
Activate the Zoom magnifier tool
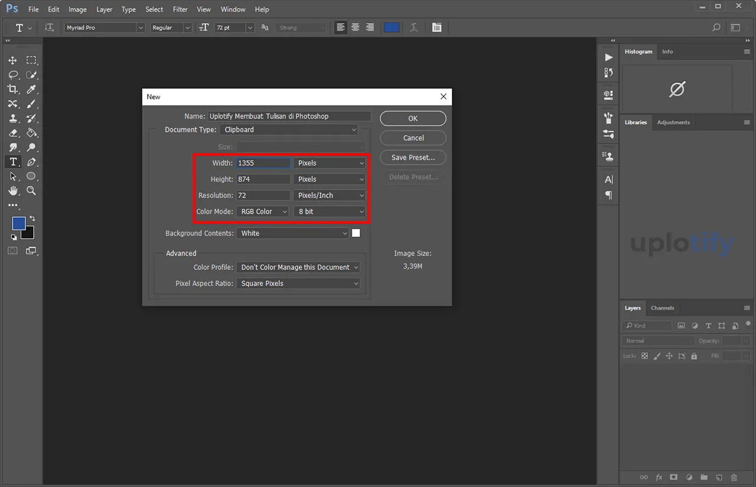31,190
